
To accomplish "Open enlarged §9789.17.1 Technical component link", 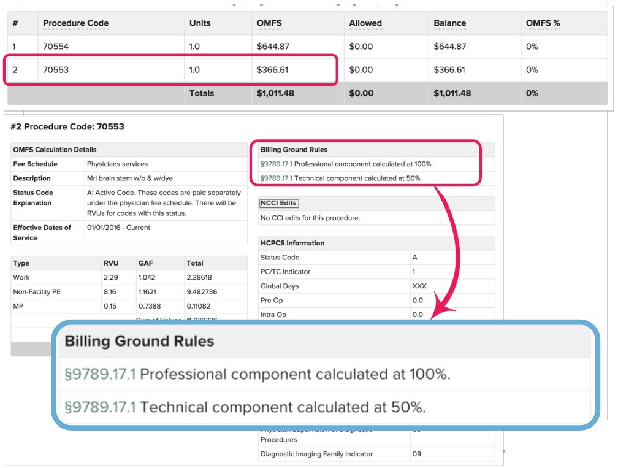I will click(x=100, y=407).
